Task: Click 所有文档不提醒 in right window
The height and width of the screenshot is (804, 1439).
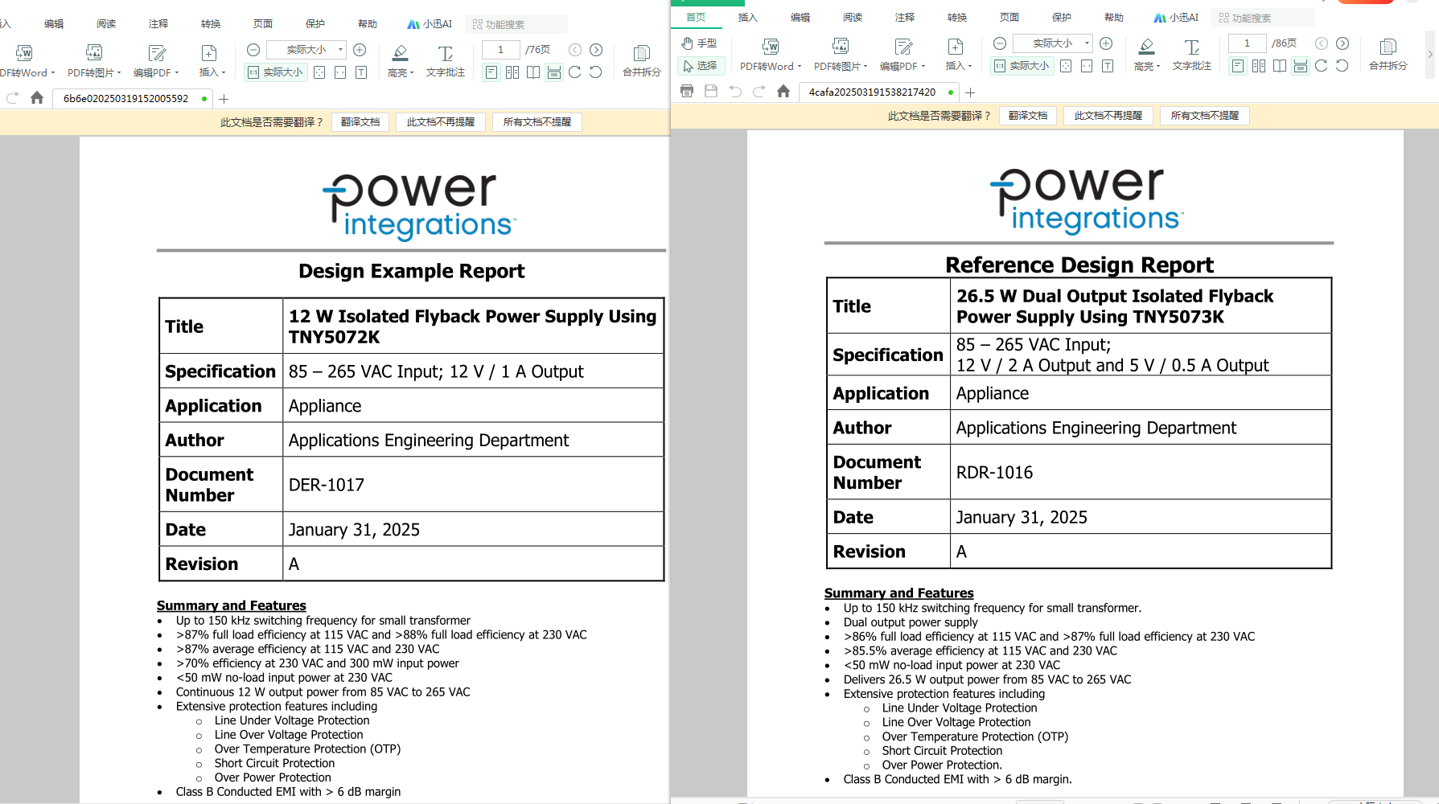Action: click(x=1205, y=116)
